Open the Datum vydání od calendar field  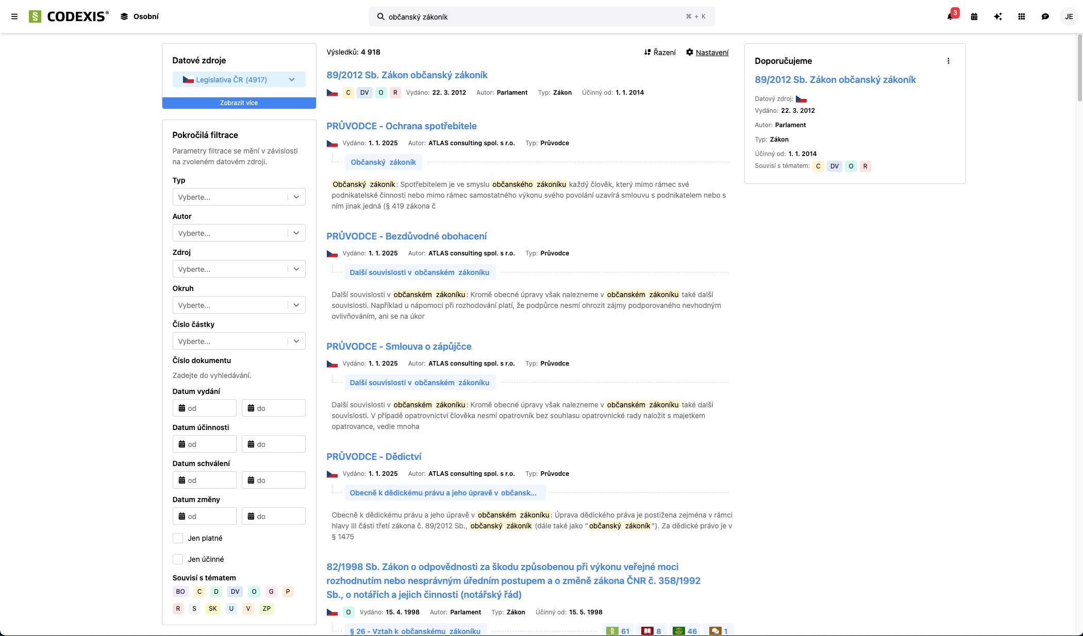(x=204, y=408)
